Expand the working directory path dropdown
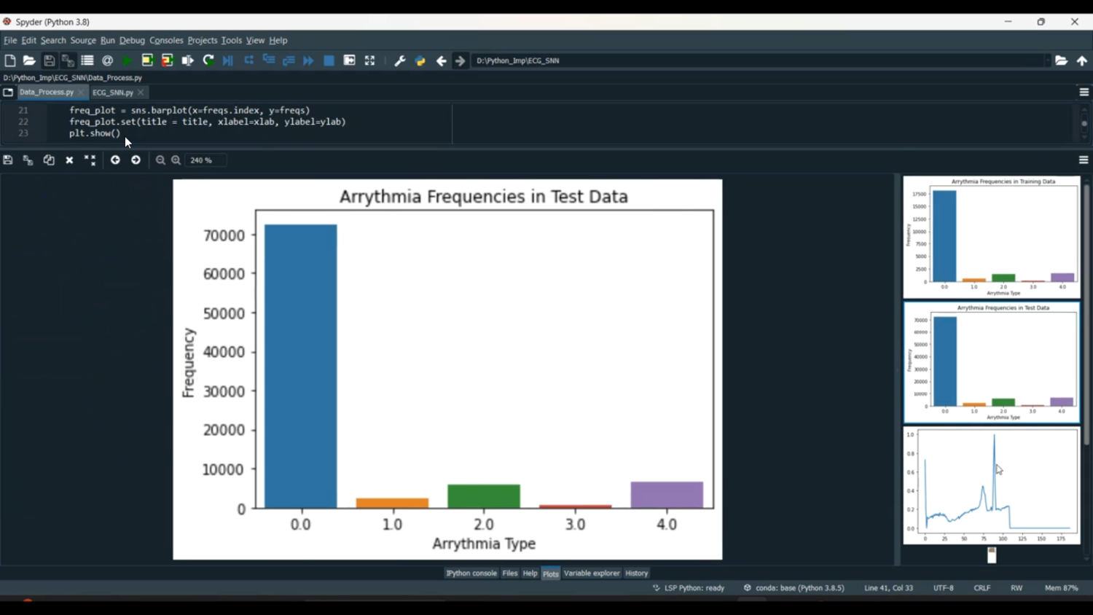This screenshot has height=615, width=1093. point(1047,61)
